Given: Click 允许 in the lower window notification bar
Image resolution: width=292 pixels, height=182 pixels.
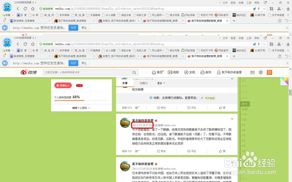Looking at the screenshot, I should (73, 63).
